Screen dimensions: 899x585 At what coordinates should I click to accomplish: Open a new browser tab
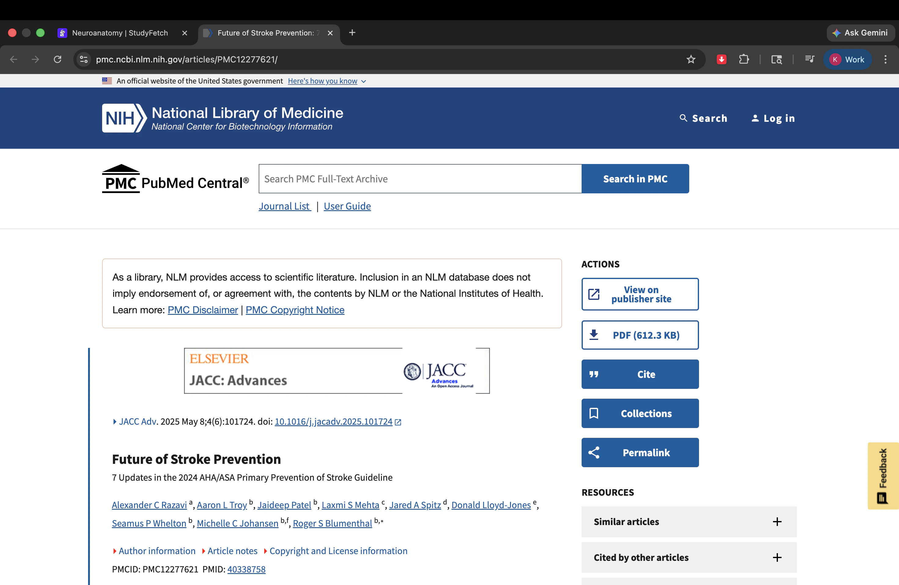pos(352,33)
